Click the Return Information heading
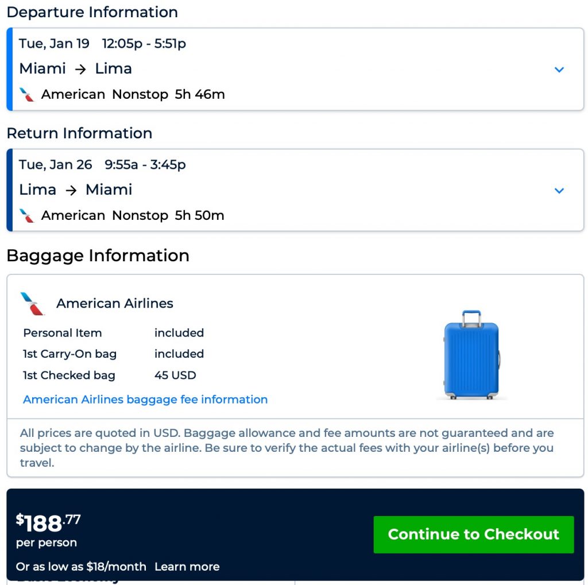The height and width of the screenshot is (585, 588). pyautogui.click(x=79, y=133)
